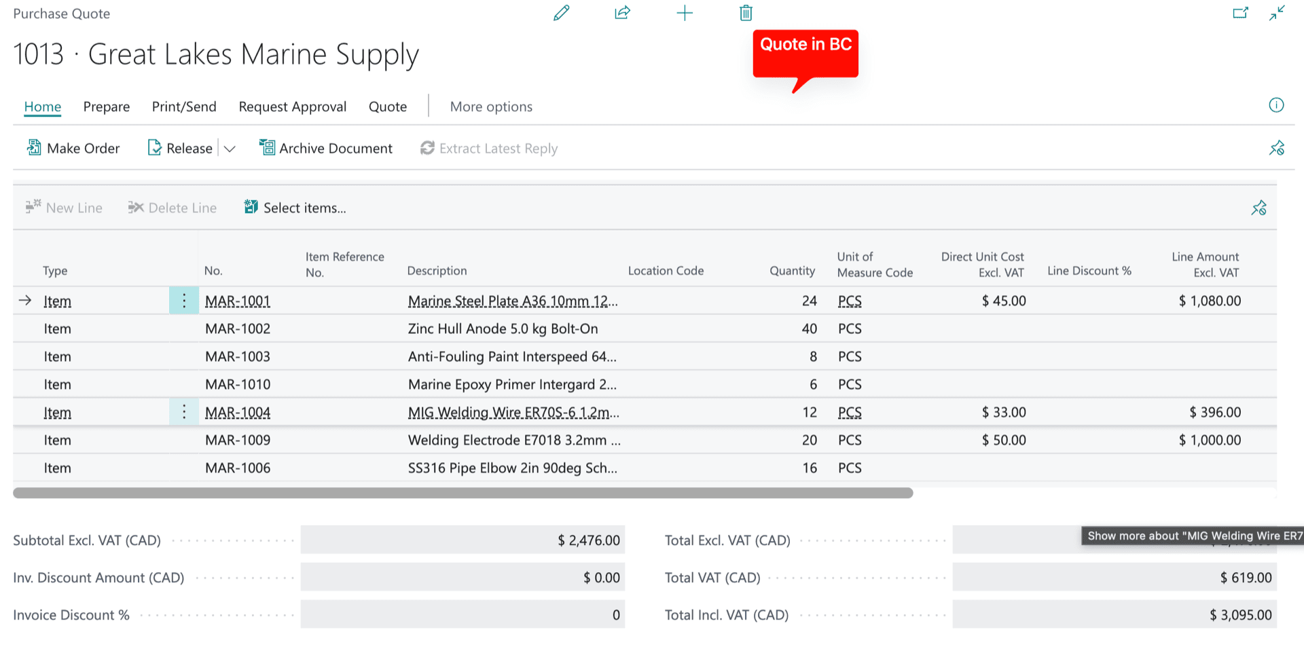
Task: Open the Request Approval tab
Action: coord(293,107)
